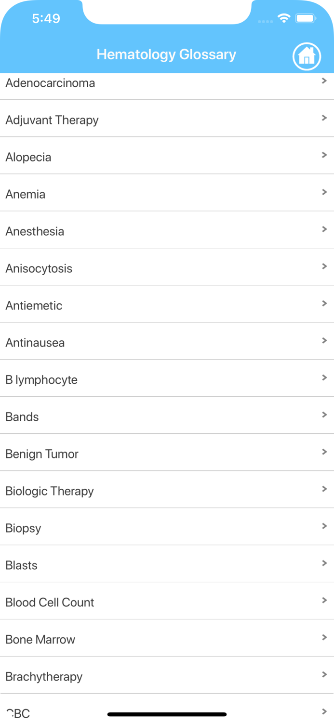Image resolution: width=334 pixels, height=723 pixels.
Task: Tap the Home icon in the header
Action: pos(307,56)
